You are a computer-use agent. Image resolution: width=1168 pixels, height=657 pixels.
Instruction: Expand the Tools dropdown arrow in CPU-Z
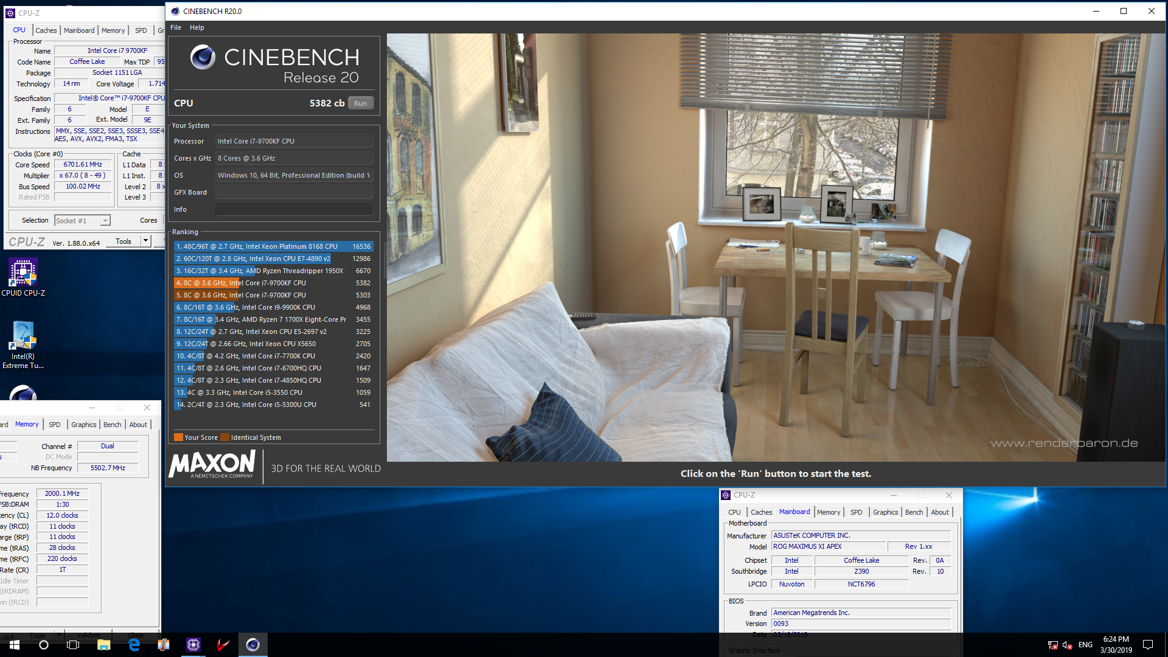(x=145, y=242)
